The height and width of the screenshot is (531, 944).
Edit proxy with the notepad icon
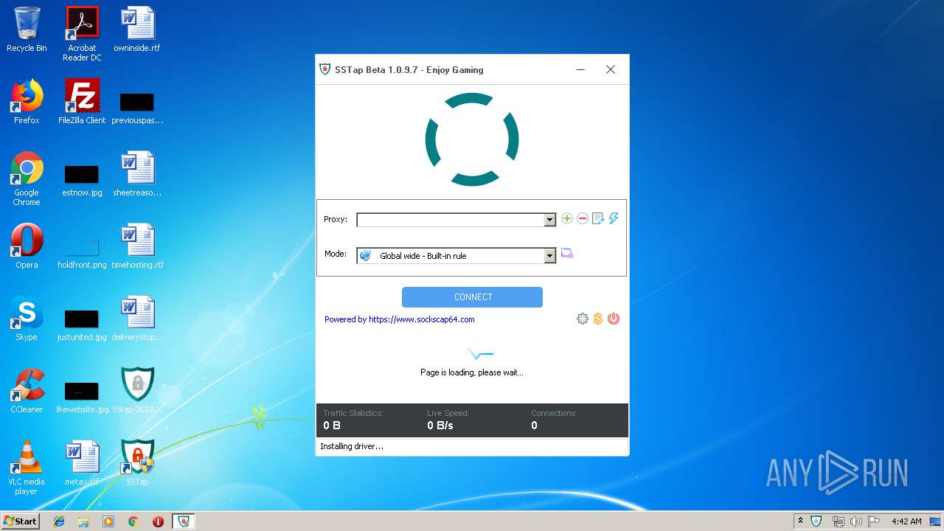click(x=598, y=218)
